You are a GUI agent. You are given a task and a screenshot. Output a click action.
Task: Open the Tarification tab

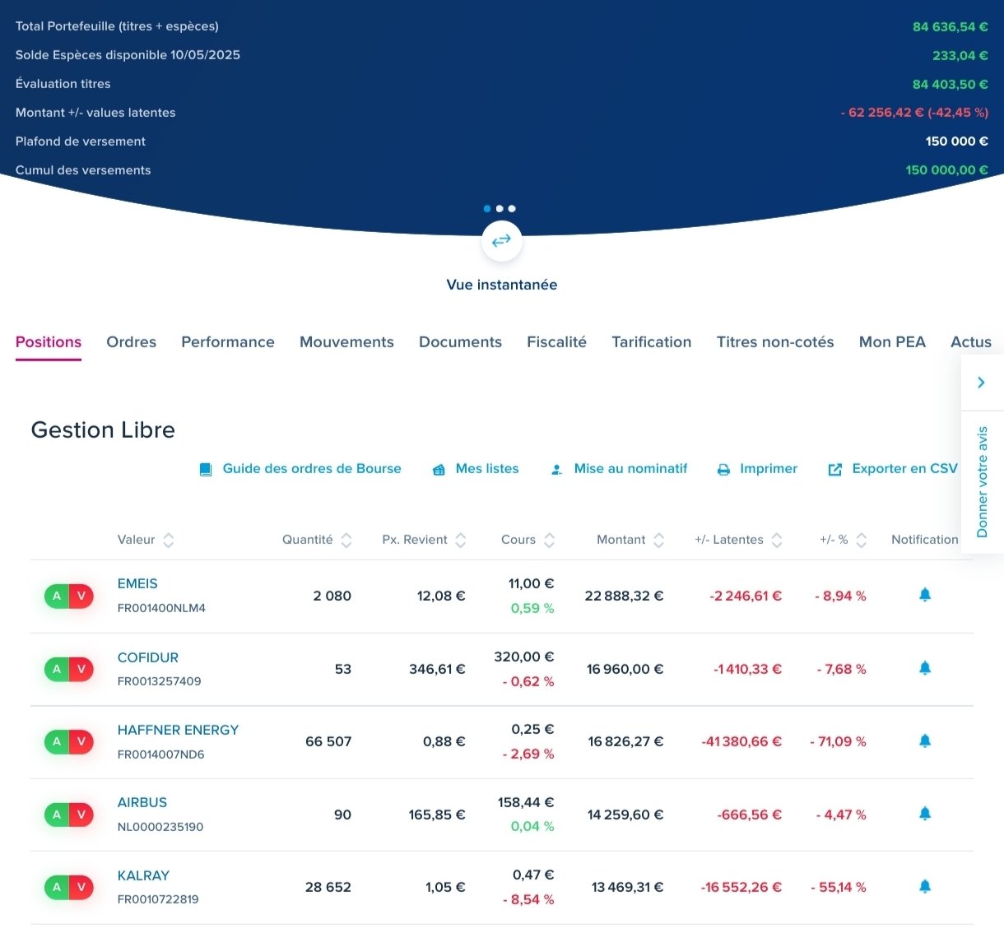pyautogui.click(x=651, y=342)
